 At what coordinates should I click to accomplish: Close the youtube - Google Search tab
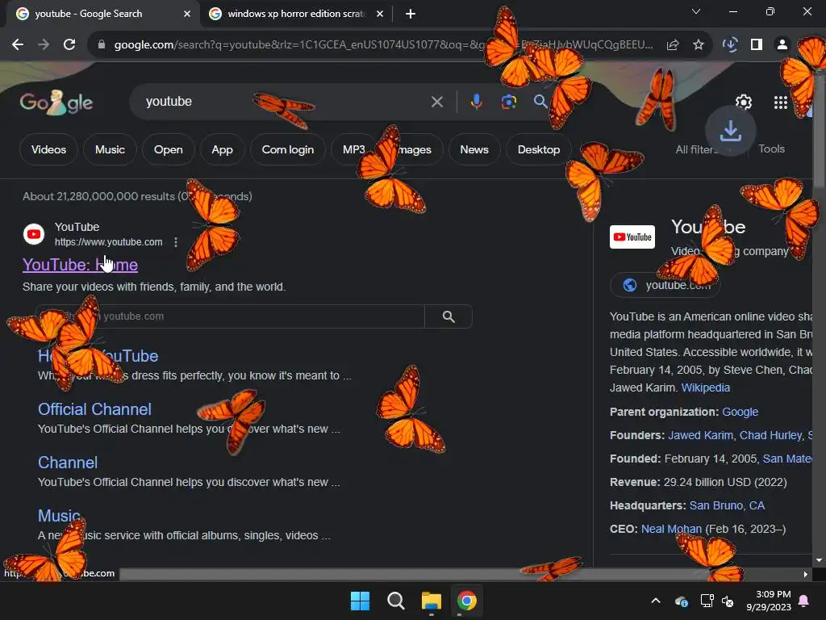click(187, 15)
